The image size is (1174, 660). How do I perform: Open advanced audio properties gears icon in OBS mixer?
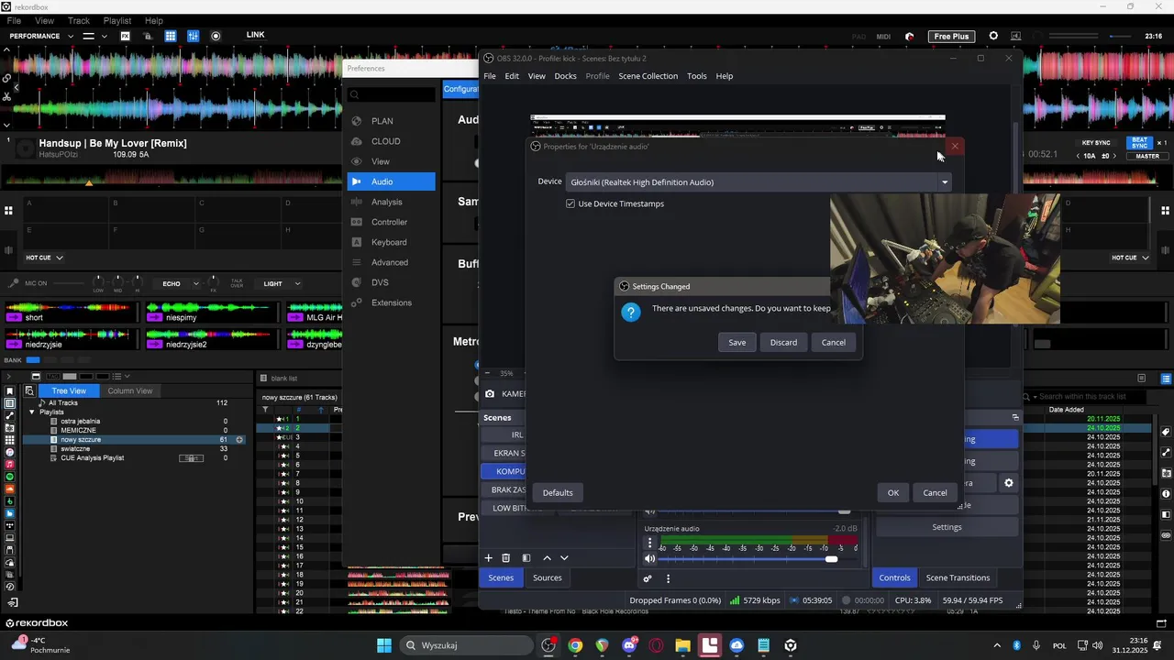pyautogui.click(x=648, y=578)
